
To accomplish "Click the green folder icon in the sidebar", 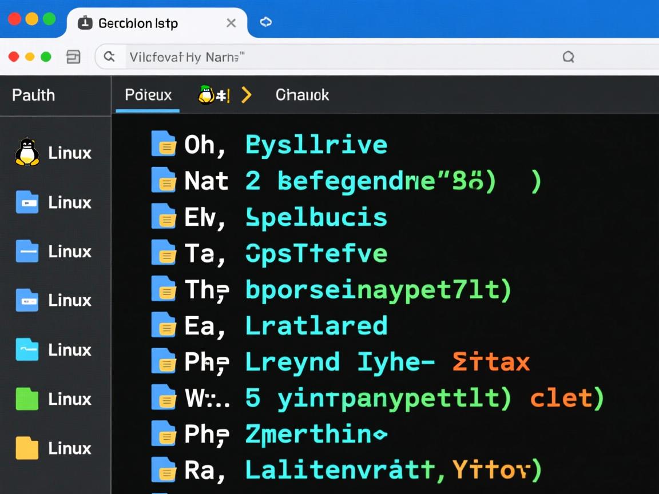I will [27, 399].
